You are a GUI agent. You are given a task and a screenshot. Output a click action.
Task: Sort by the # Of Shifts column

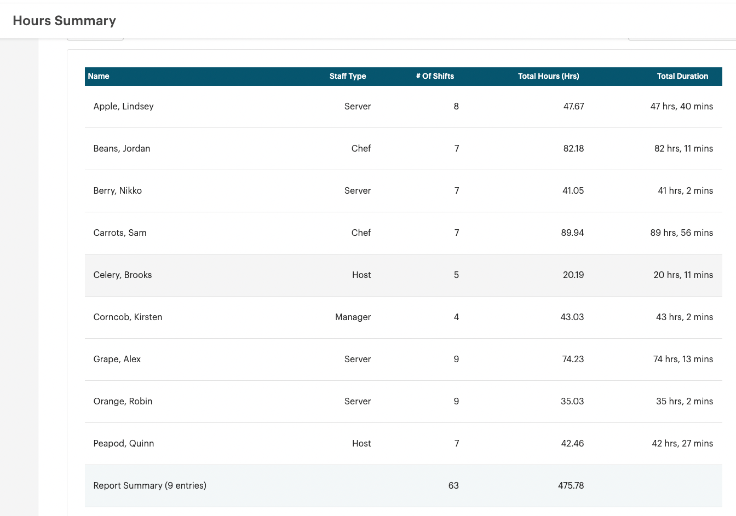[435, 76]
